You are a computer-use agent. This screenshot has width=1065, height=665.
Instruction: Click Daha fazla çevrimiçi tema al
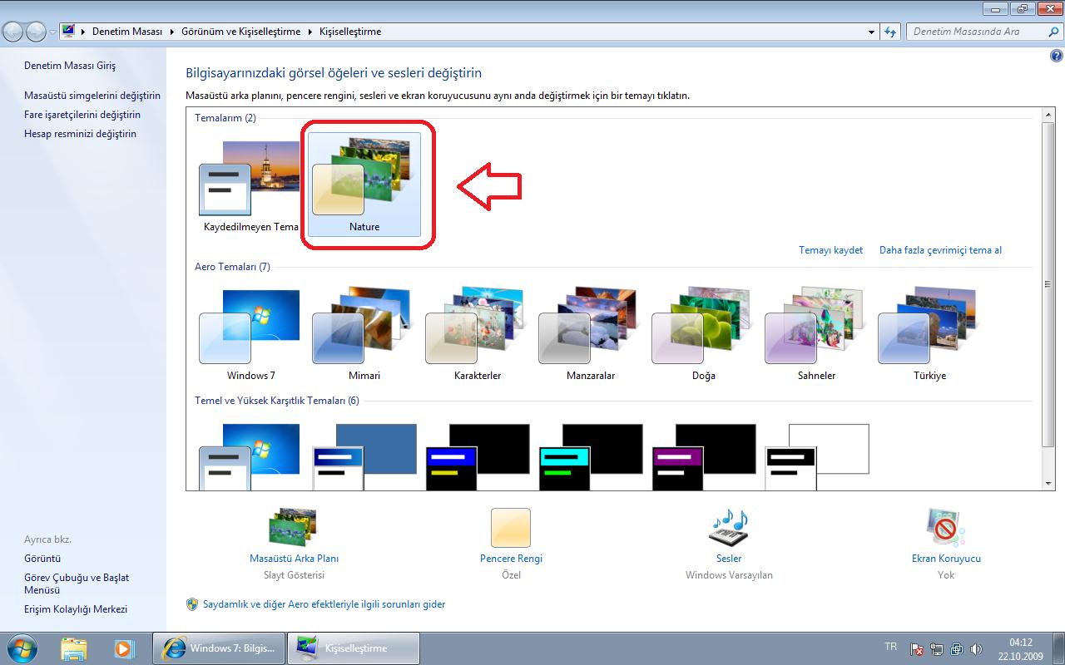(x=940, y=250)
